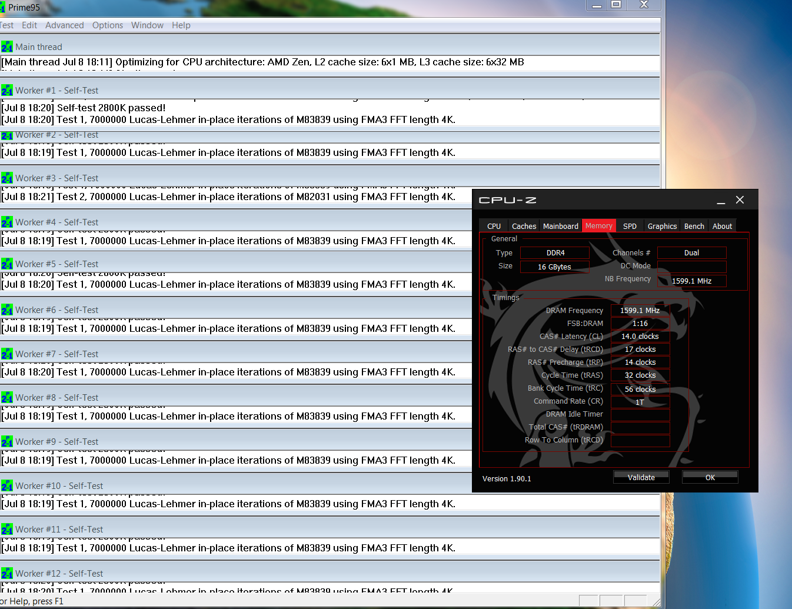Open the SPD tab in CPU-Z

[x=630, y=227]
